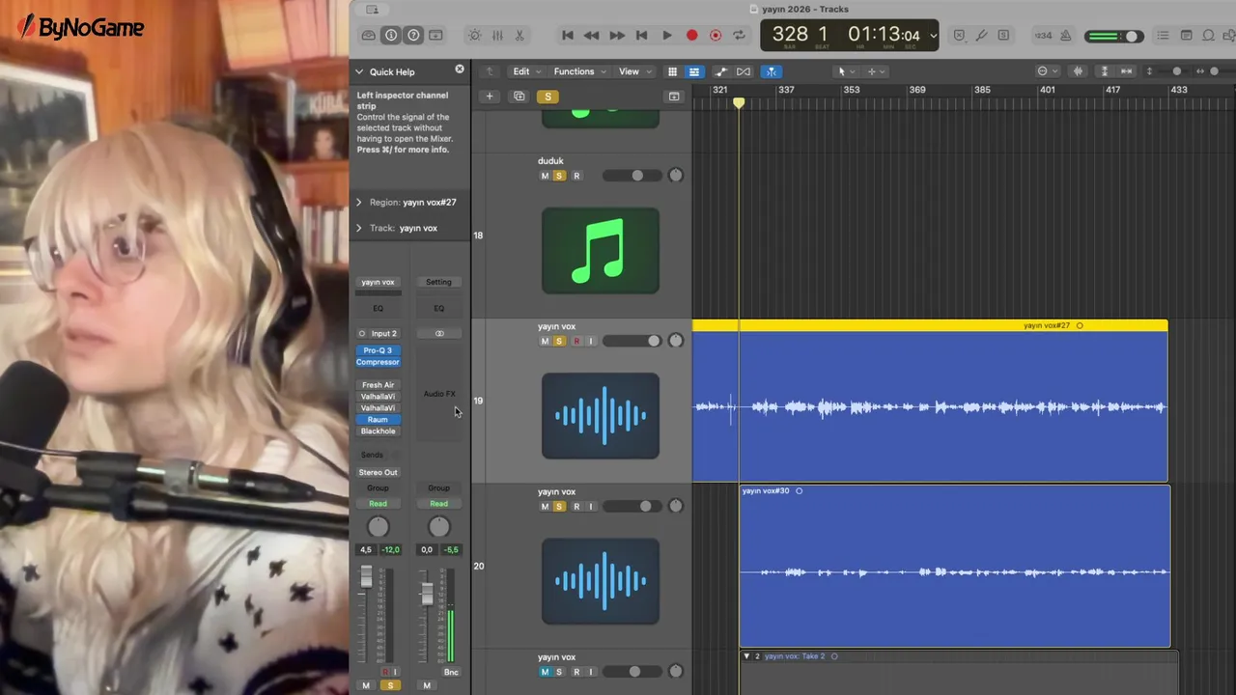Toggle Cycle mode button
Screen dimensions: 1236x695
tap(740, 36)
